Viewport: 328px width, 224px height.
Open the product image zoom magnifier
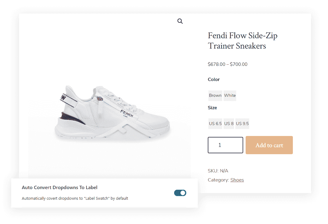[180, 21]
